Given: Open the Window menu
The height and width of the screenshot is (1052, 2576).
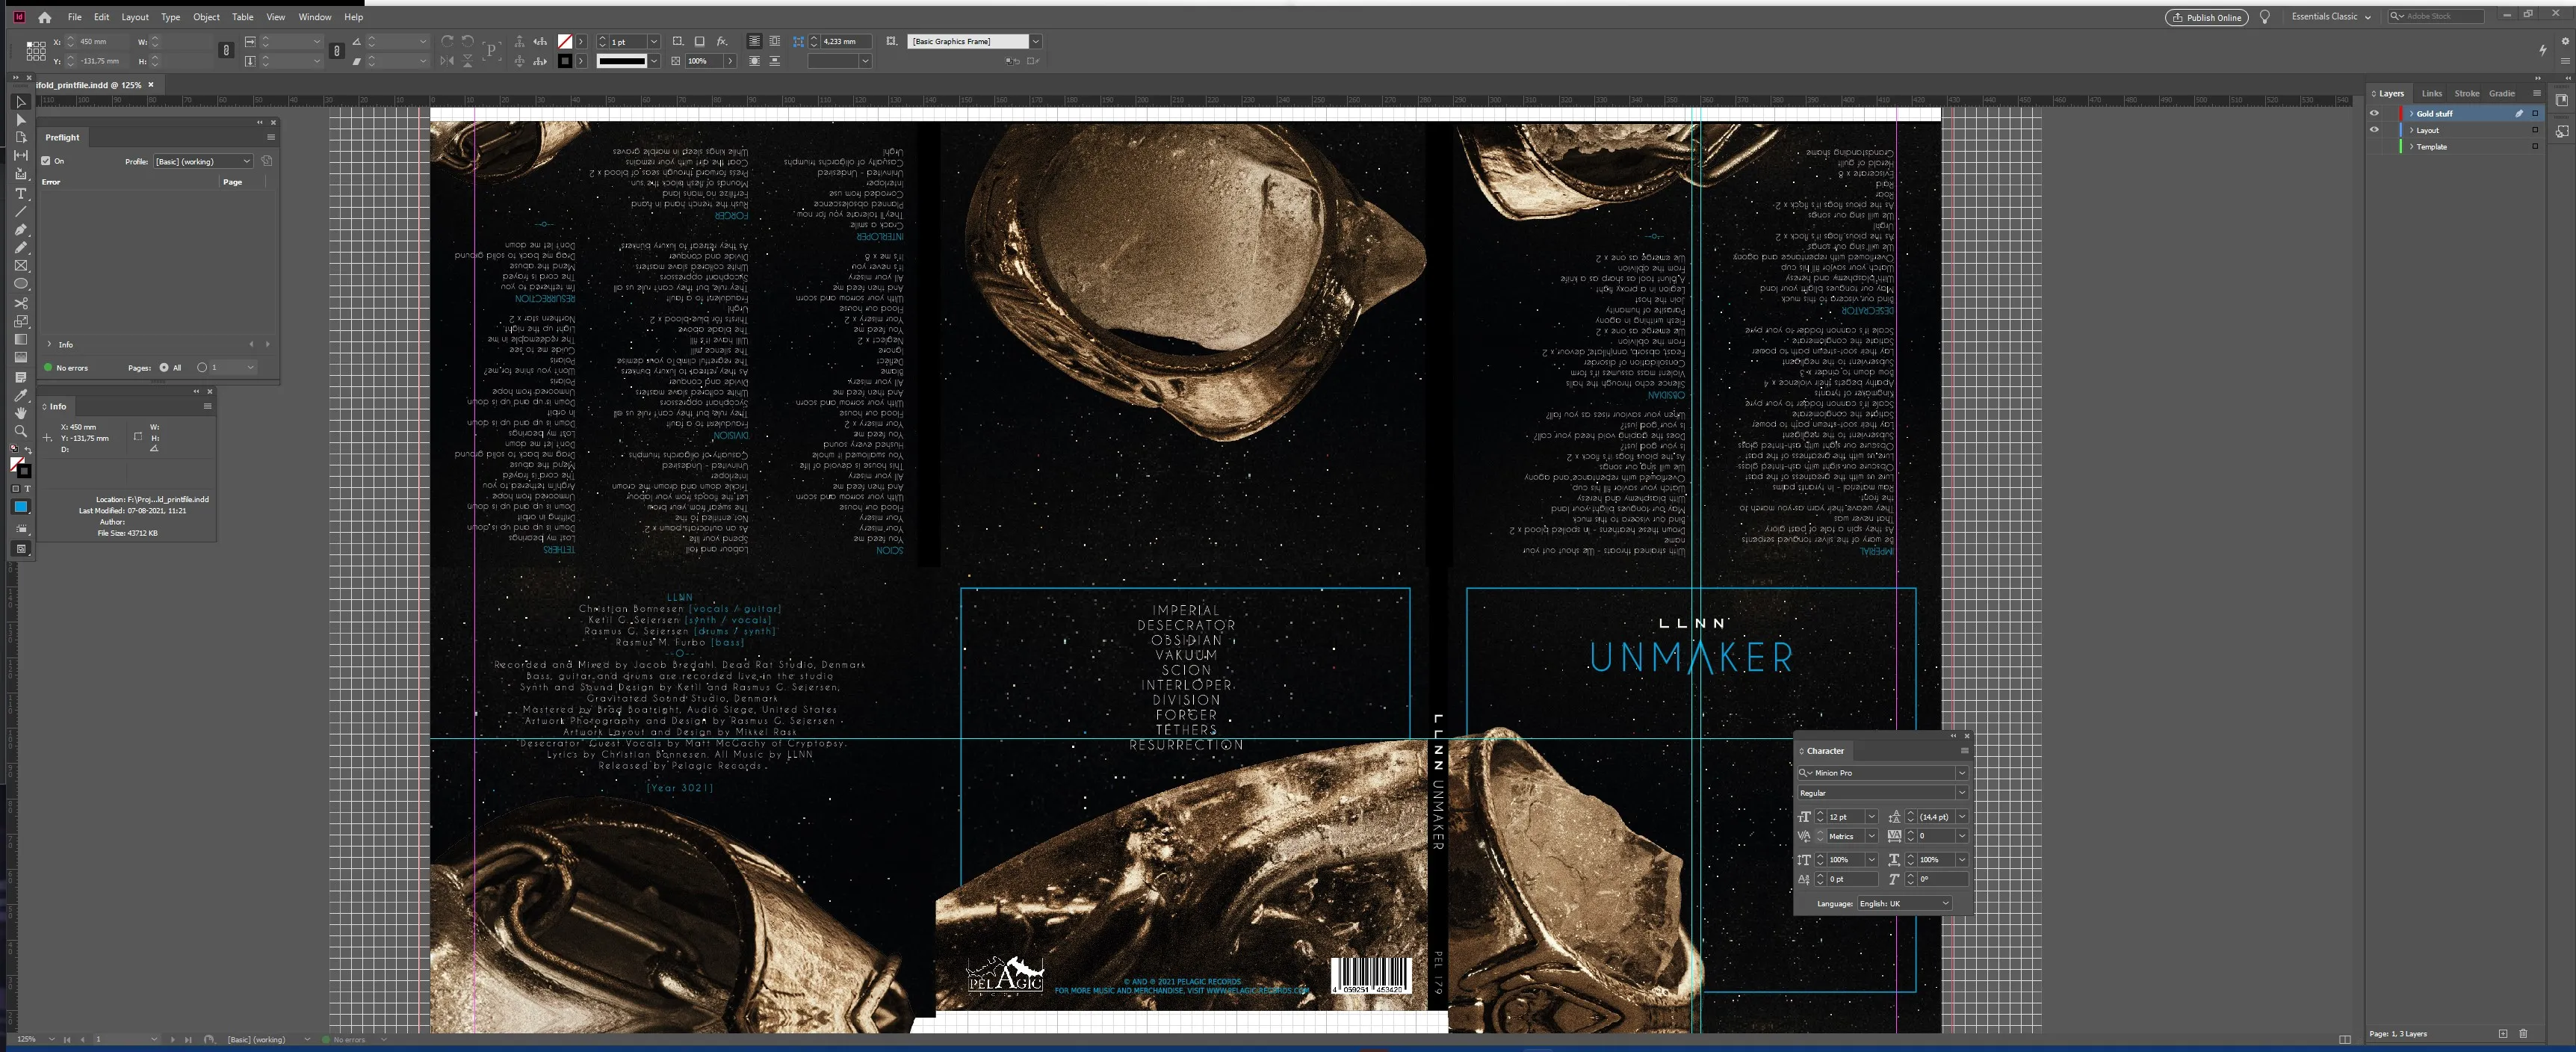Looking at the screenshot, I should (x=315, y=17).
